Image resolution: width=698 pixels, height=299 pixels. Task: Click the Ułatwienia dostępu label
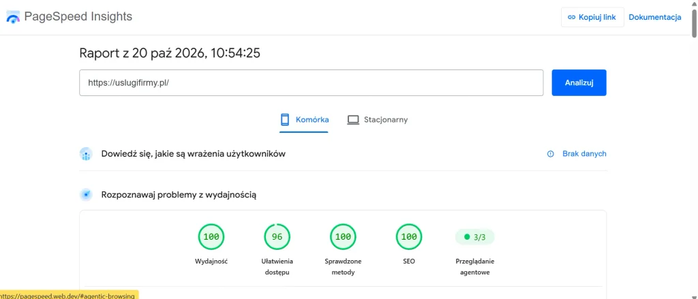[277, 266]
